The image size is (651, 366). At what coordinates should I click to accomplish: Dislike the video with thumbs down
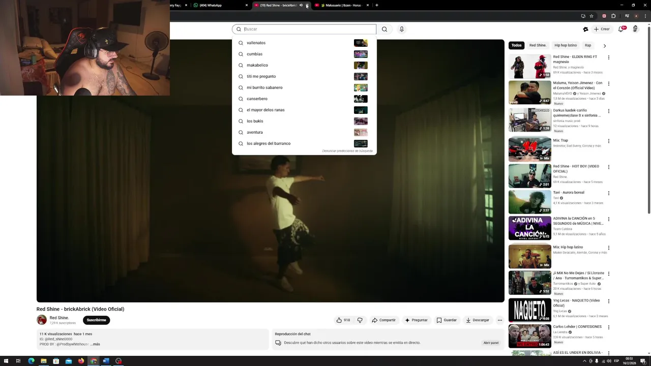pyautogui.click(x=360, y=320)
